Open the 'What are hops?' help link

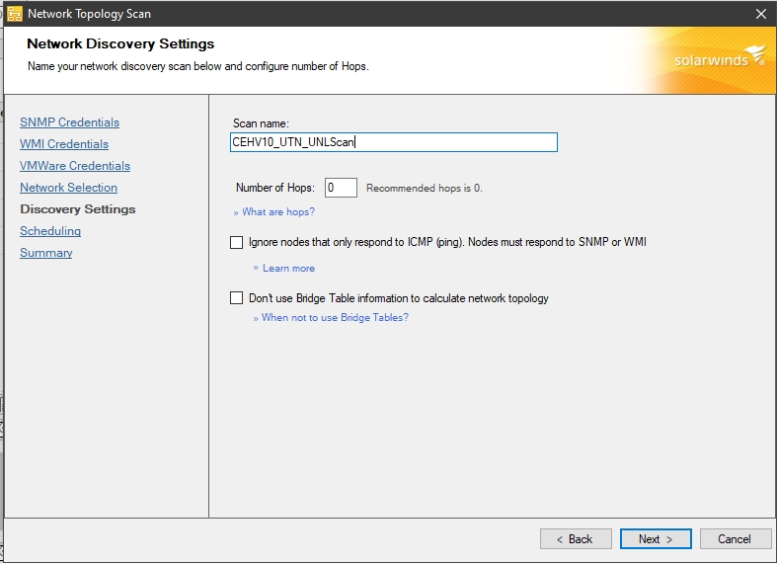click(277, 212)
